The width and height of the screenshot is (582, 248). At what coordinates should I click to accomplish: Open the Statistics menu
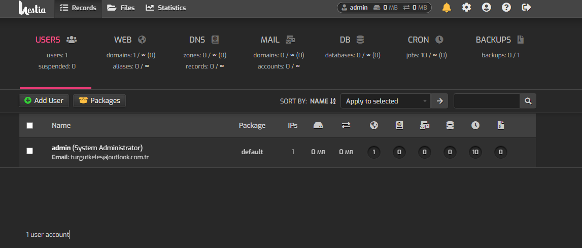point(165,8)
